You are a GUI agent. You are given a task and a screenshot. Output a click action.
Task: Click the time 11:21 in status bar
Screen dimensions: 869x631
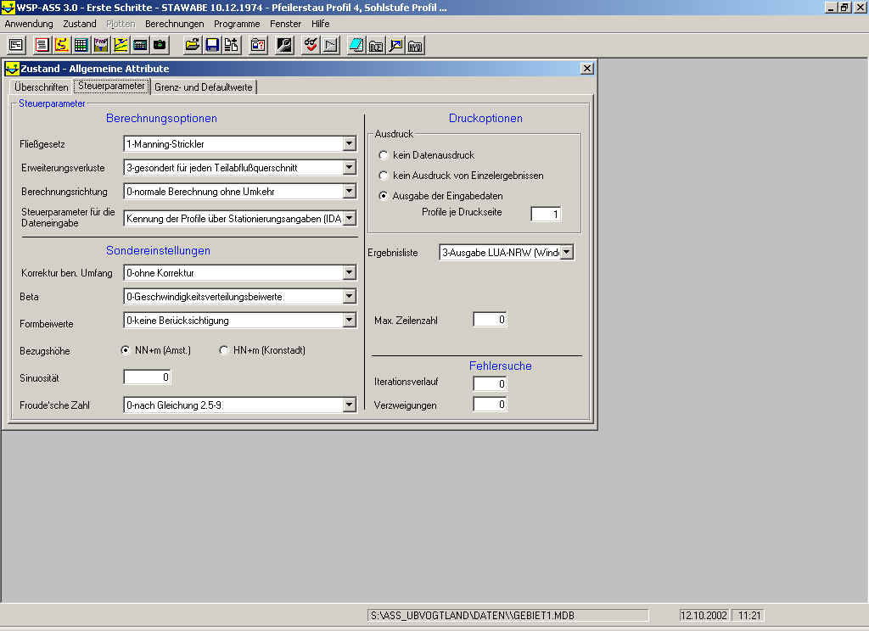748,616
